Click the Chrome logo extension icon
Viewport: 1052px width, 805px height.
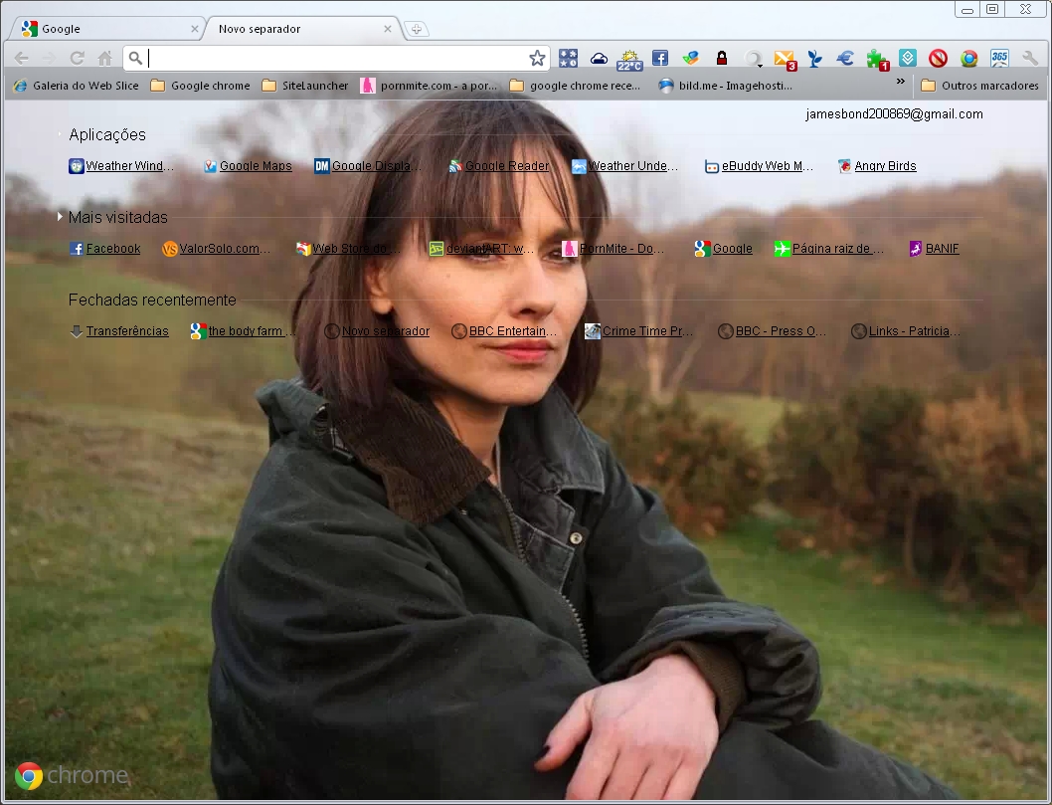tap(968, 59)
